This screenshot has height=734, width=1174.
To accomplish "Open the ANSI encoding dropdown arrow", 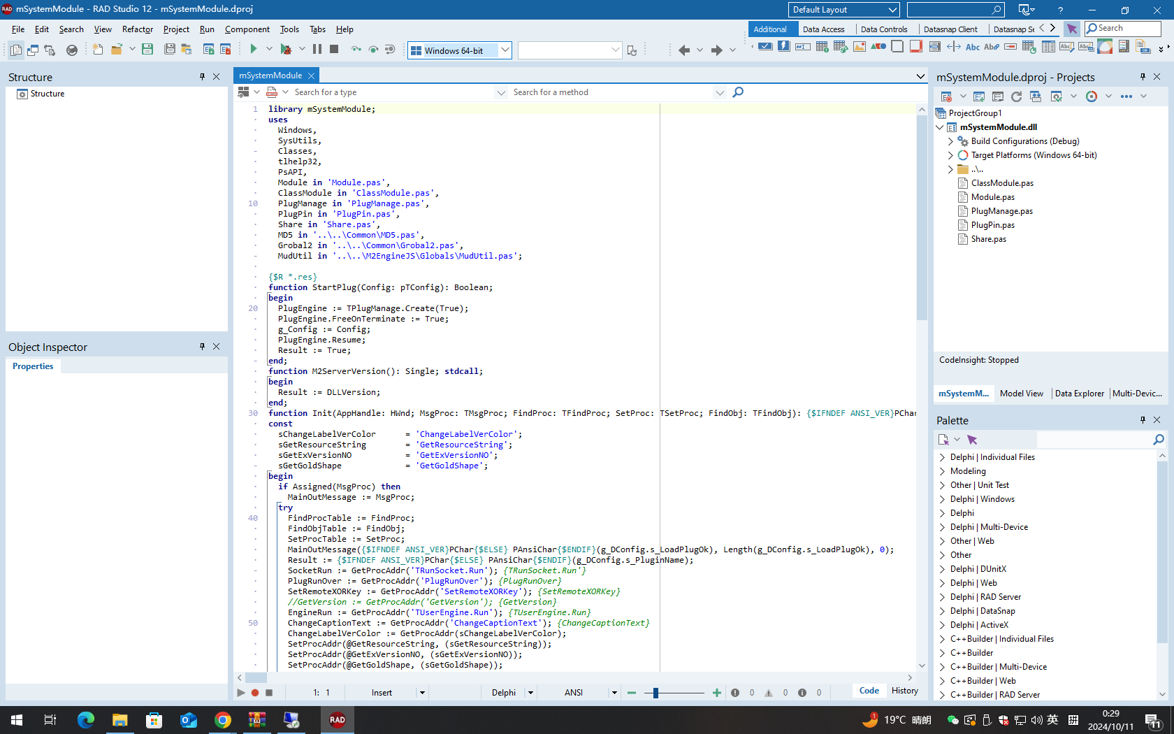I will coord(614,693).
